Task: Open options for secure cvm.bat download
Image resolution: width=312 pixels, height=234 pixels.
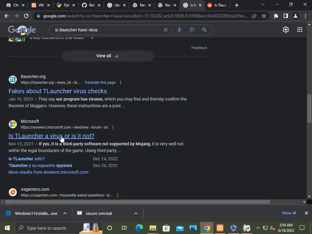Action: click(x=136, y=213)
